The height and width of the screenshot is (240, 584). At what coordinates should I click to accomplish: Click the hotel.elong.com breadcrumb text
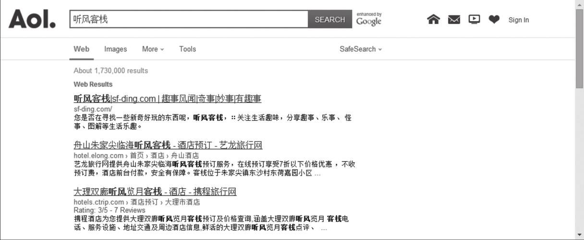click(136, 156)
